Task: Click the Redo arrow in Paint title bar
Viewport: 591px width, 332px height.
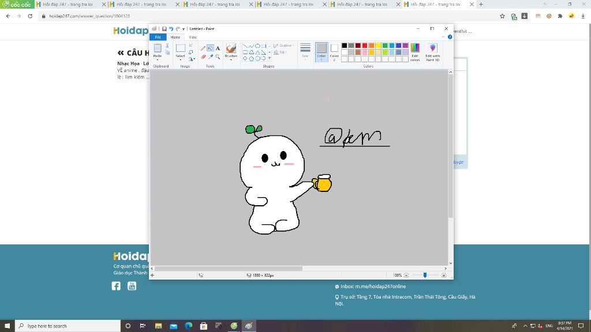Action: point(178,29)
